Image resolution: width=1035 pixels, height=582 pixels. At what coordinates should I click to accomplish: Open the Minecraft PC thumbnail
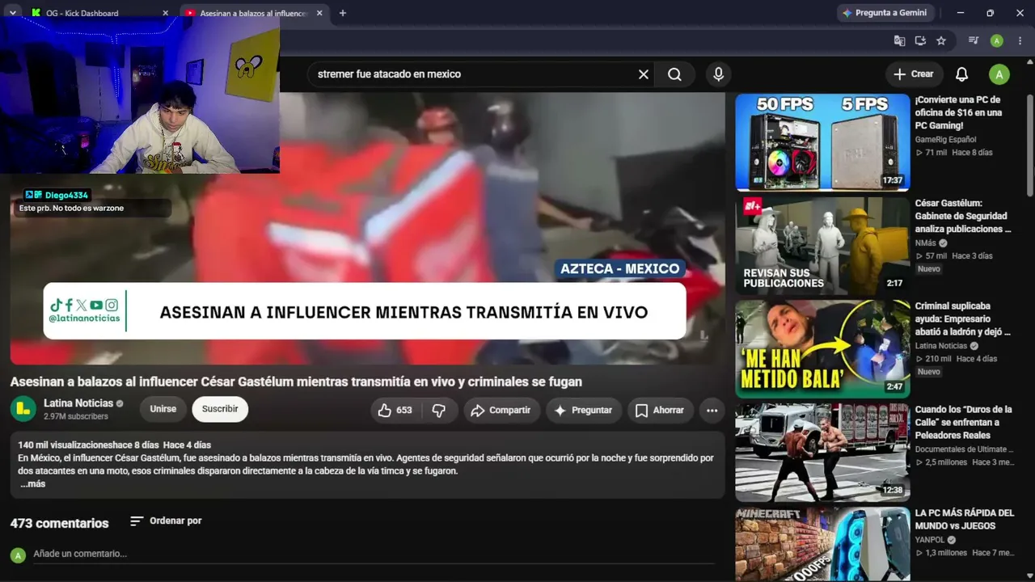(822, 544)
